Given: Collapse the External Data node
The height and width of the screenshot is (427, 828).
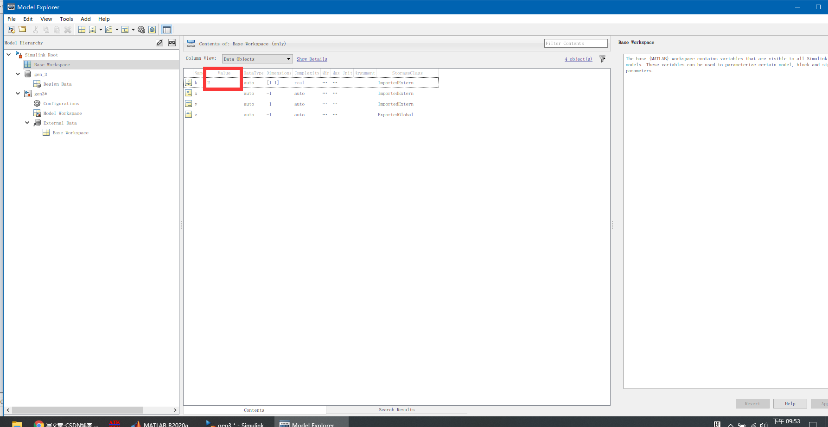Looking at the screenshot, I should click(x=27, y=122).
